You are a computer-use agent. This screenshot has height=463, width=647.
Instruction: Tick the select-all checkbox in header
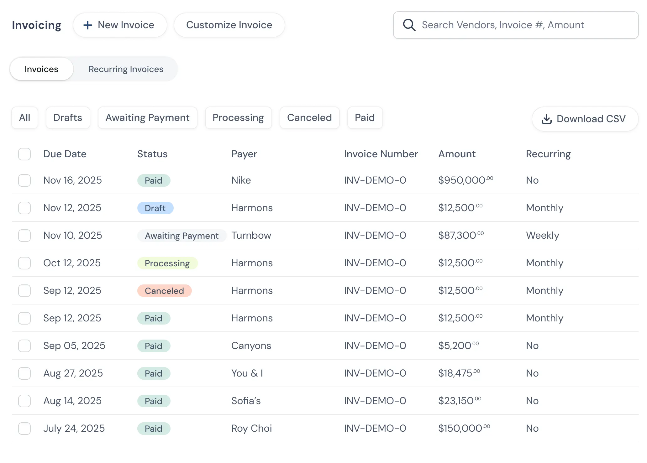coord(24,154)
